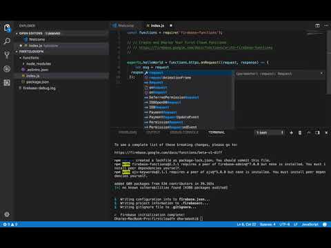Click the editor minimap
Screen dimensions: 331x248
coord(315,34)
